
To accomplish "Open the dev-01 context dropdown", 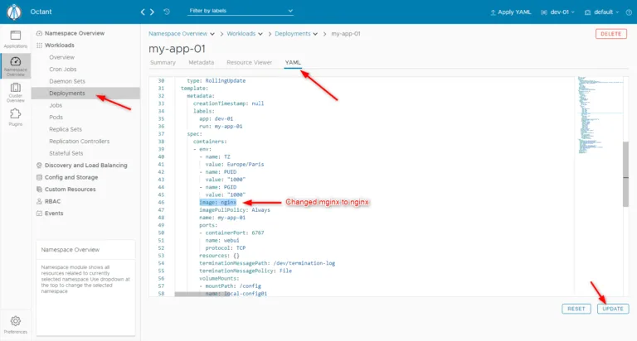I will click(x=557, y=12).
